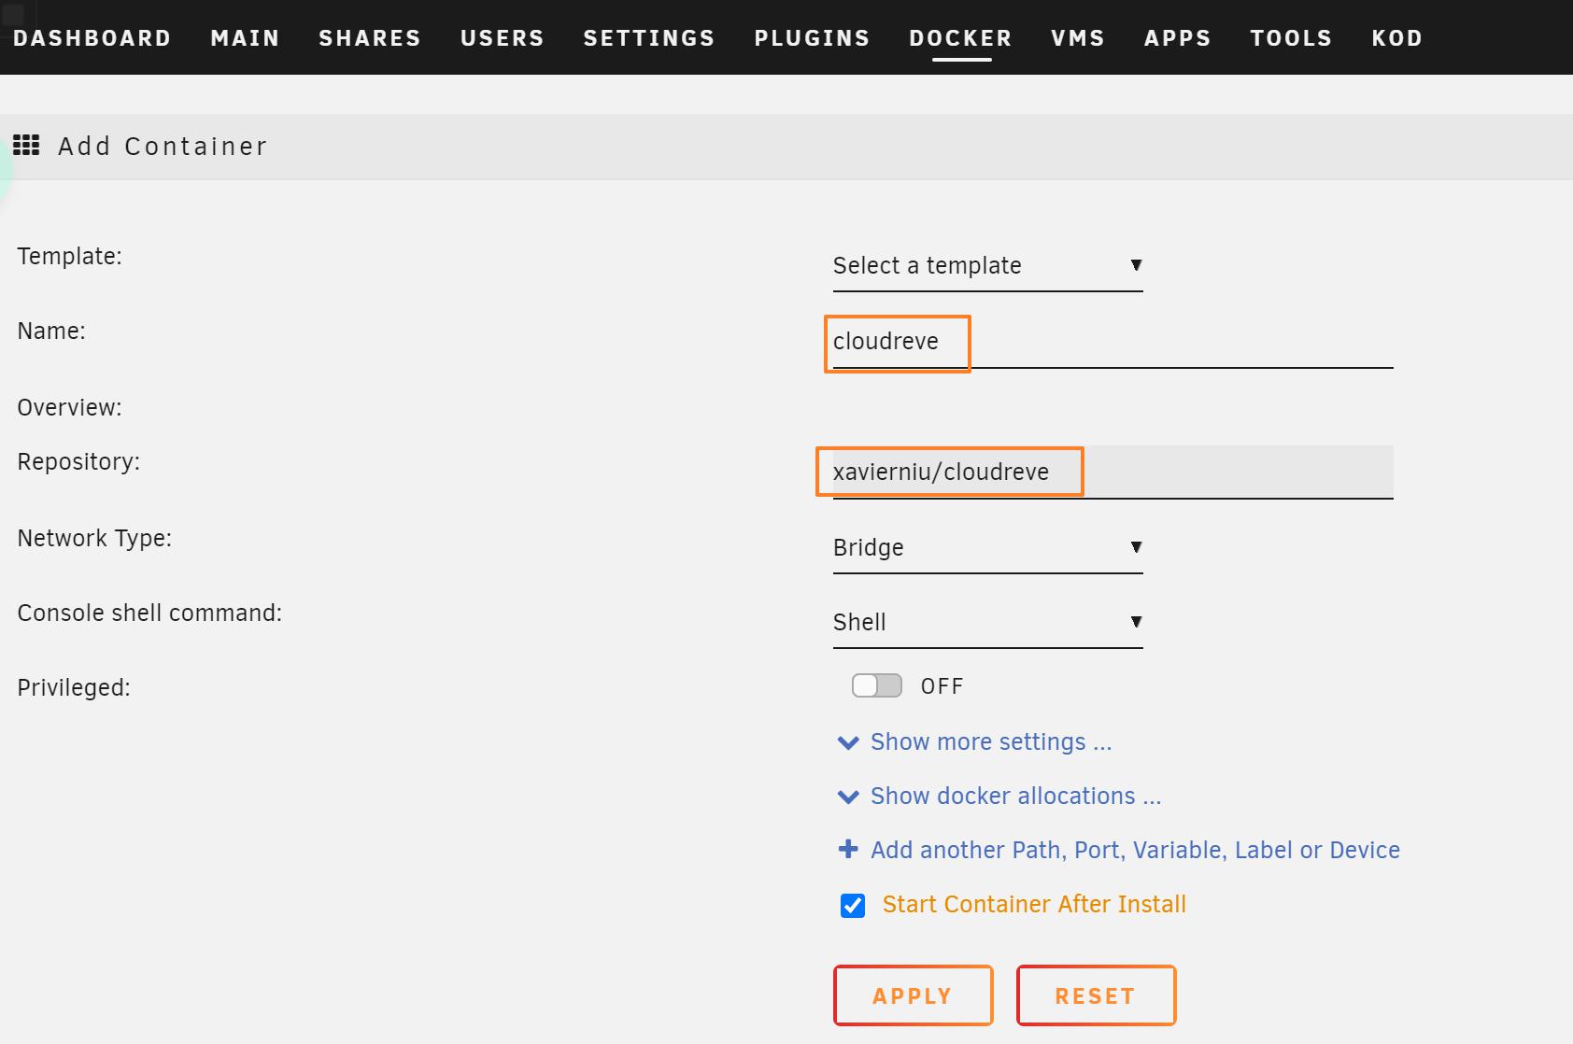The image size is (1573, 1044).
Task: Click the Start Container After Install label
Action: [1034, 905]
